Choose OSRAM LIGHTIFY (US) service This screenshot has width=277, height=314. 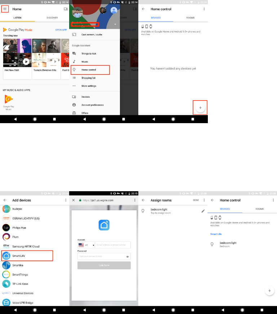tap(35, 219)
